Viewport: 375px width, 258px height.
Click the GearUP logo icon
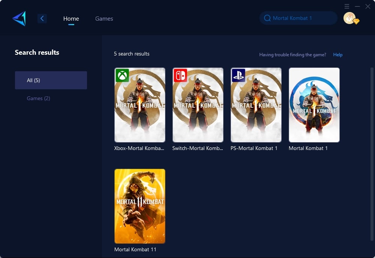pos(19,18)
